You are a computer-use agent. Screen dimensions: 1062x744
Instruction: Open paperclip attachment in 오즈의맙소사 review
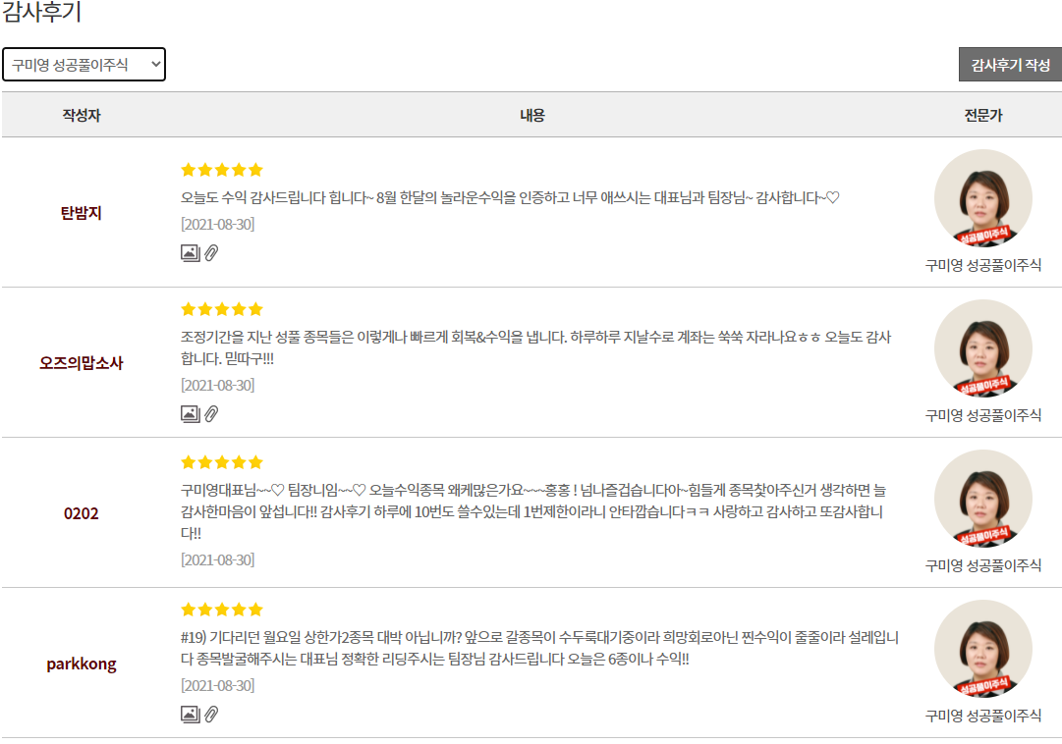pyautogui.click(x=211, y=413)
